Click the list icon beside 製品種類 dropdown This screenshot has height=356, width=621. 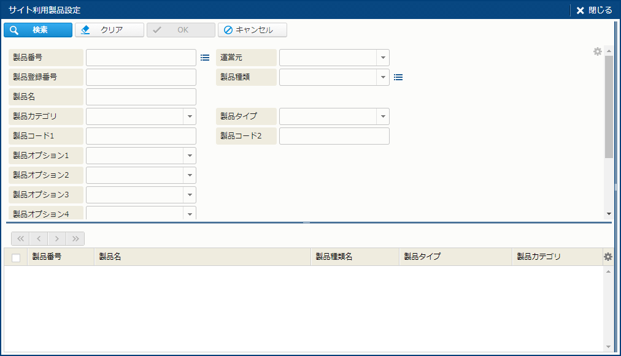pos(398,77)
